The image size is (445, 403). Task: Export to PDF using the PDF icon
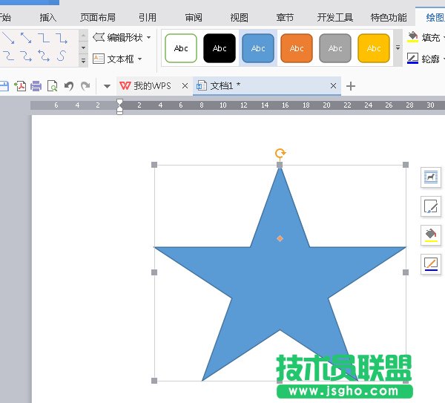pos(20,86)
